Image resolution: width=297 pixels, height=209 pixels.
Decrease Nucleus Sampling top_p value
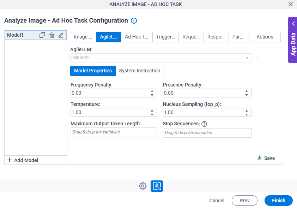coord(247,114)
